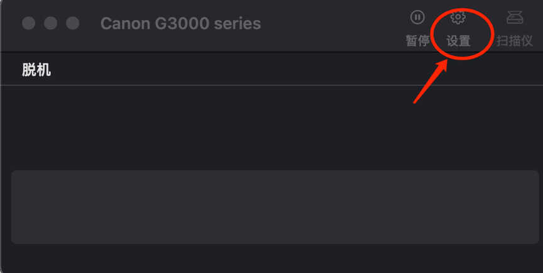Click blank title bar space before 暂停

[x=332, y=24]
